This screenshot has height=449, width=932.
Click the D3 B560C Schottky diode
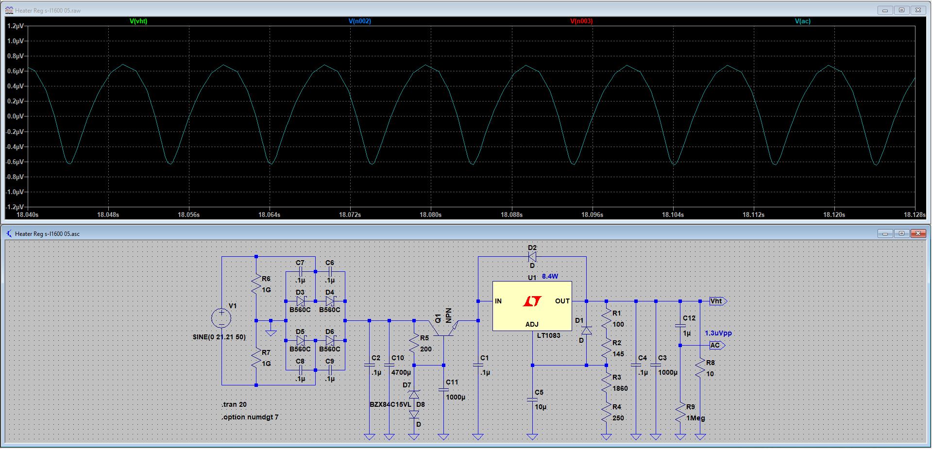pyautogui.click(x=301, y=301)
